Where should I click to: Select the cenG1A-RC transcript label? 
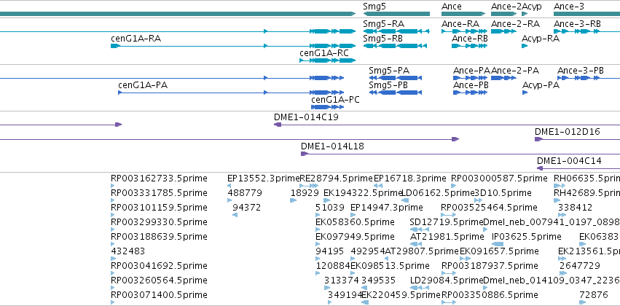(324, 53)
